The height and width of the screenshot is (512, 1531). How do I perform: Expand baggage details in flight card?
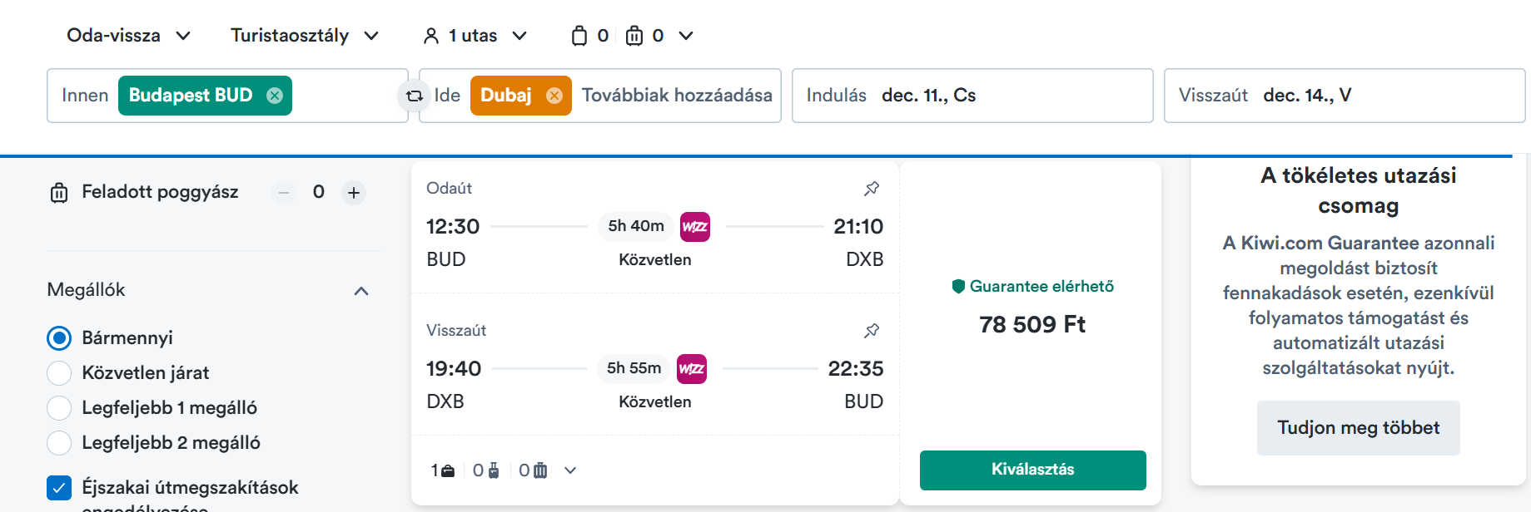coord(570,470)
